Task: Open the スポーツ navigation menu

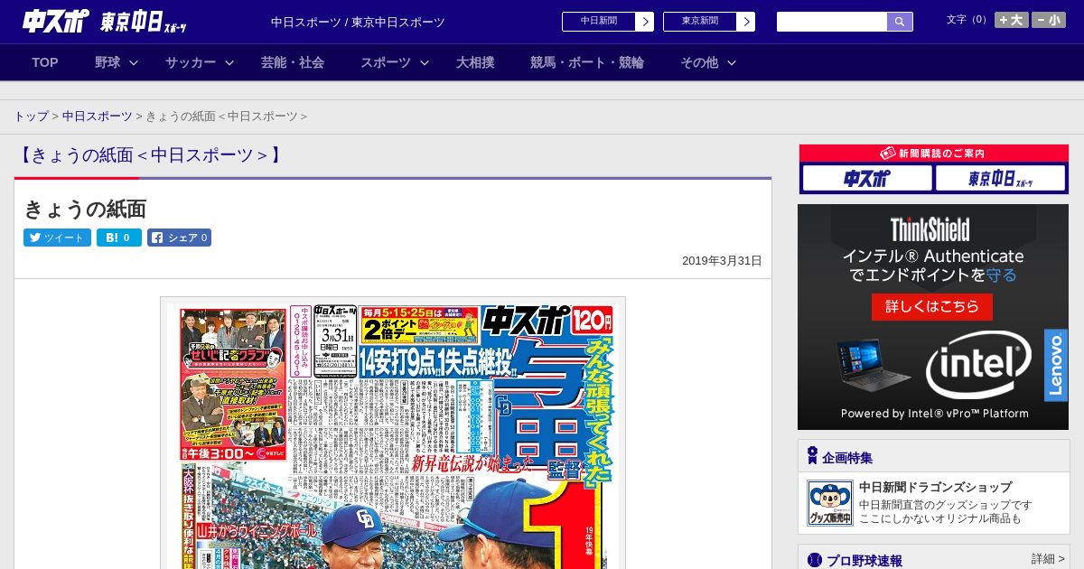Action: point(386,62)
